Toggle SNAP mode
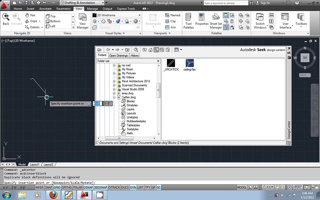Screen dimensions: 320x200 pyautogui.click(x=49, y=187)
